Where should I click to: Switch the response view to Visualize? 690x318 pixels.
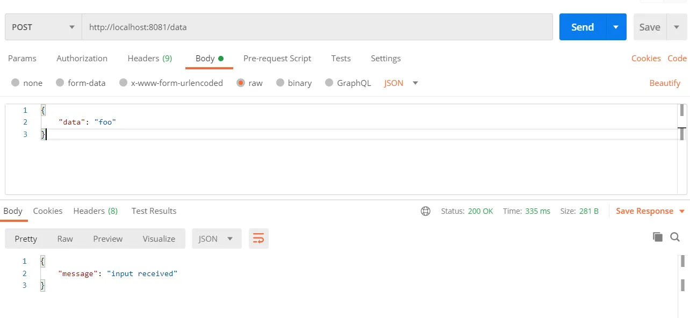159,238
